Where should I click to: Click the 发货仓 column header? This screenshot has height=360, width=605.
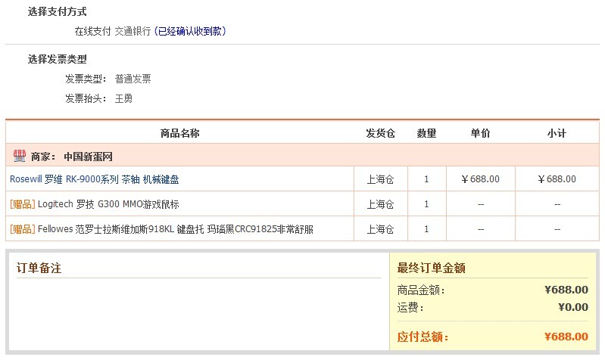click(380, 133)
